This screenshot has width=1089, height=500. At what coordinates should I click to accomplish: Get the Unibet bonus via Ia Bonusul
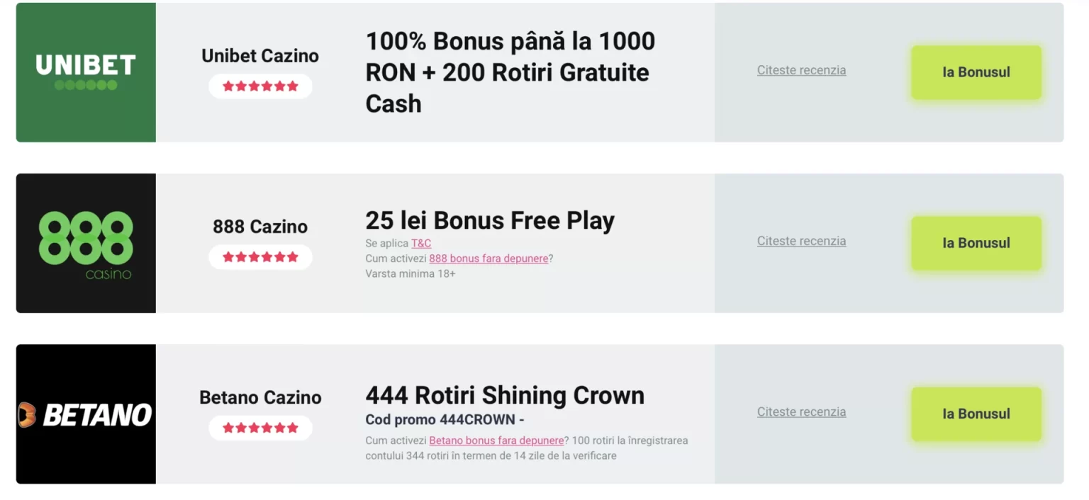point(976,72)
